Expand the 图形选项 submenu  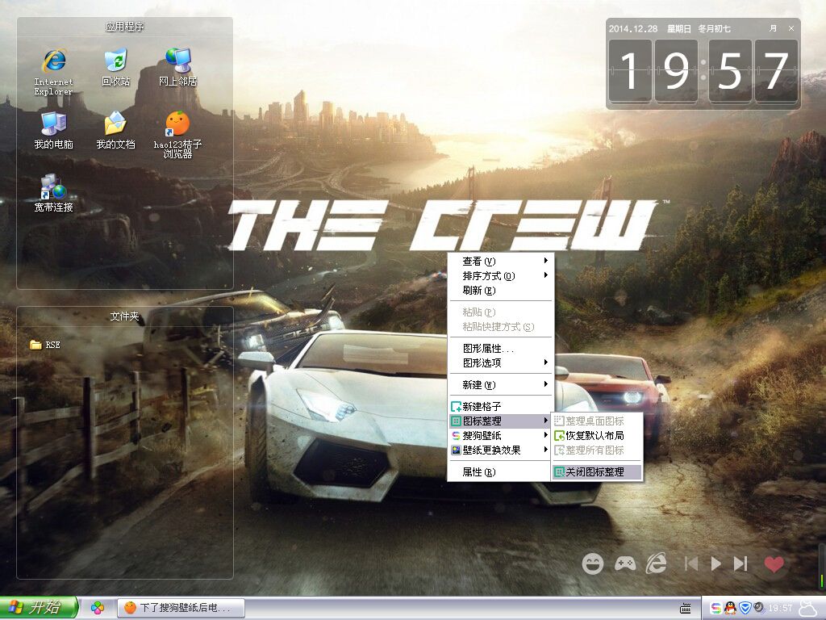[500, 362]
